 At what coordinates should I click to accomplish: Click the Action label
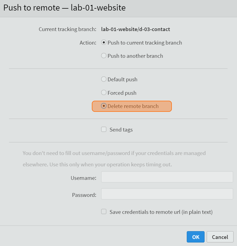point(88,43)
